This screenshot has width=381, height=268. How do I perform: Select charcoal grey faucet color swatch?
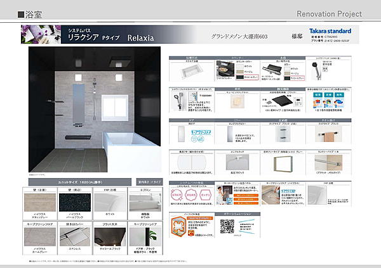coord(287,78)
